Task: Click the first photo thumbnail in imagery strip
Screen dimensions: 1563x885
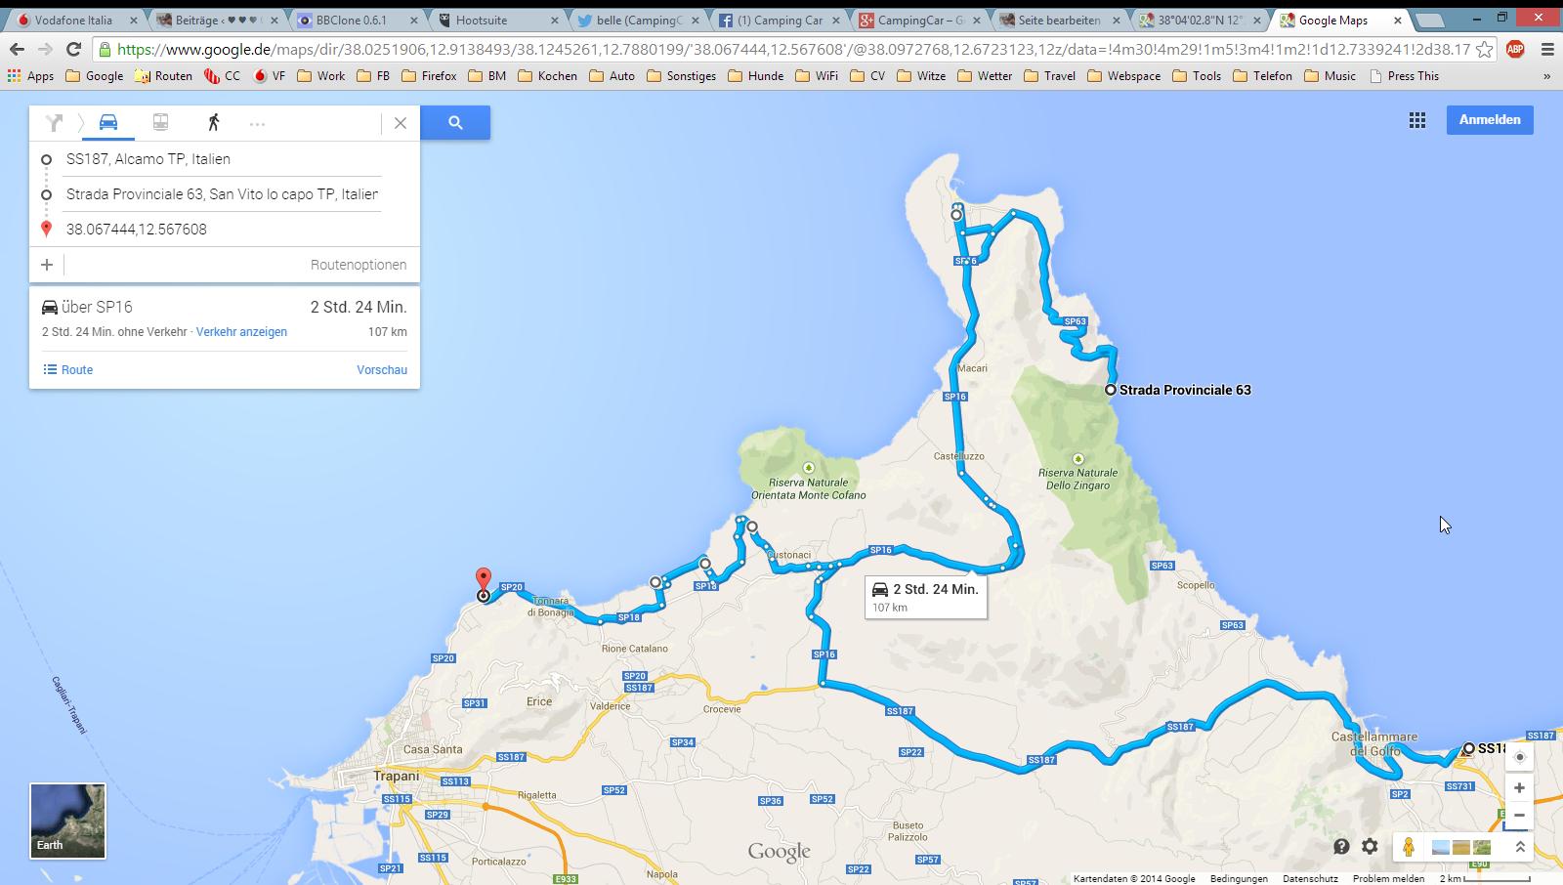Action: [1440, 848]
